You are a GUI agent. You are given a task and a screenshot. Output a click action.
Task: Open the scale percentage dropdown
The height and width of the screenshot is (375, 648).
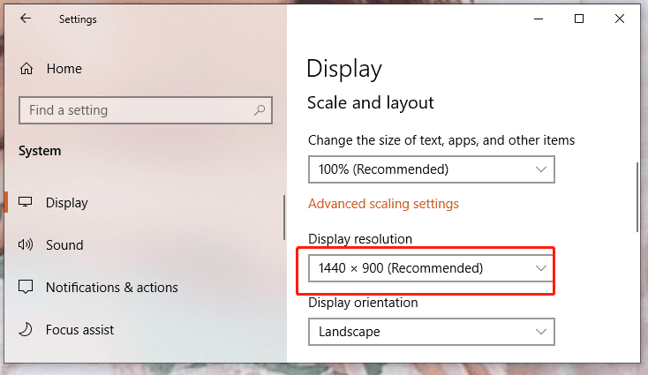click(432, 169)
